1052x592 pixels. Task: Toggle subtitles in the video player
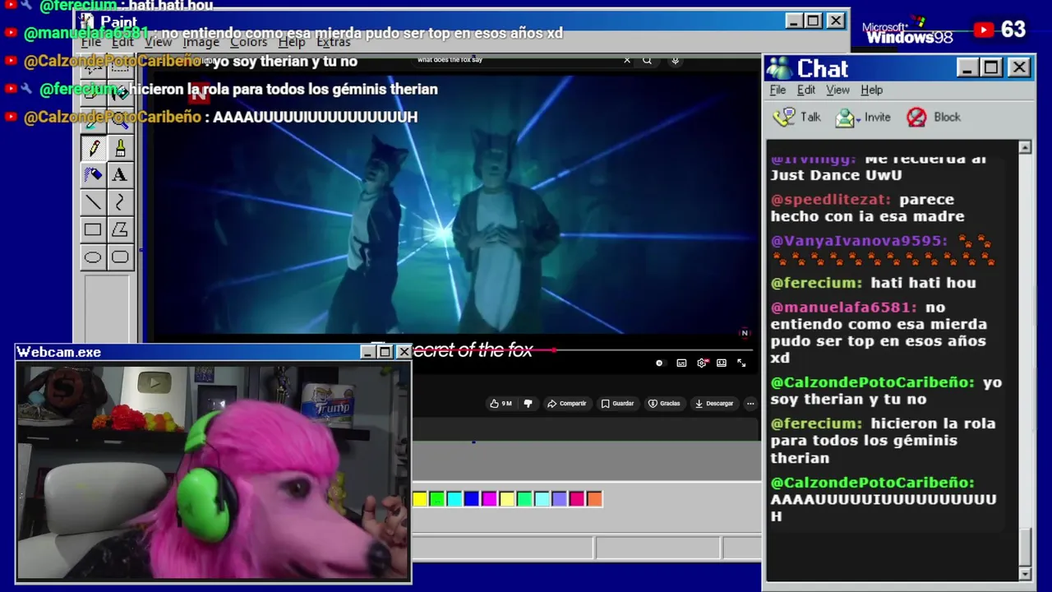click(681, 363)
